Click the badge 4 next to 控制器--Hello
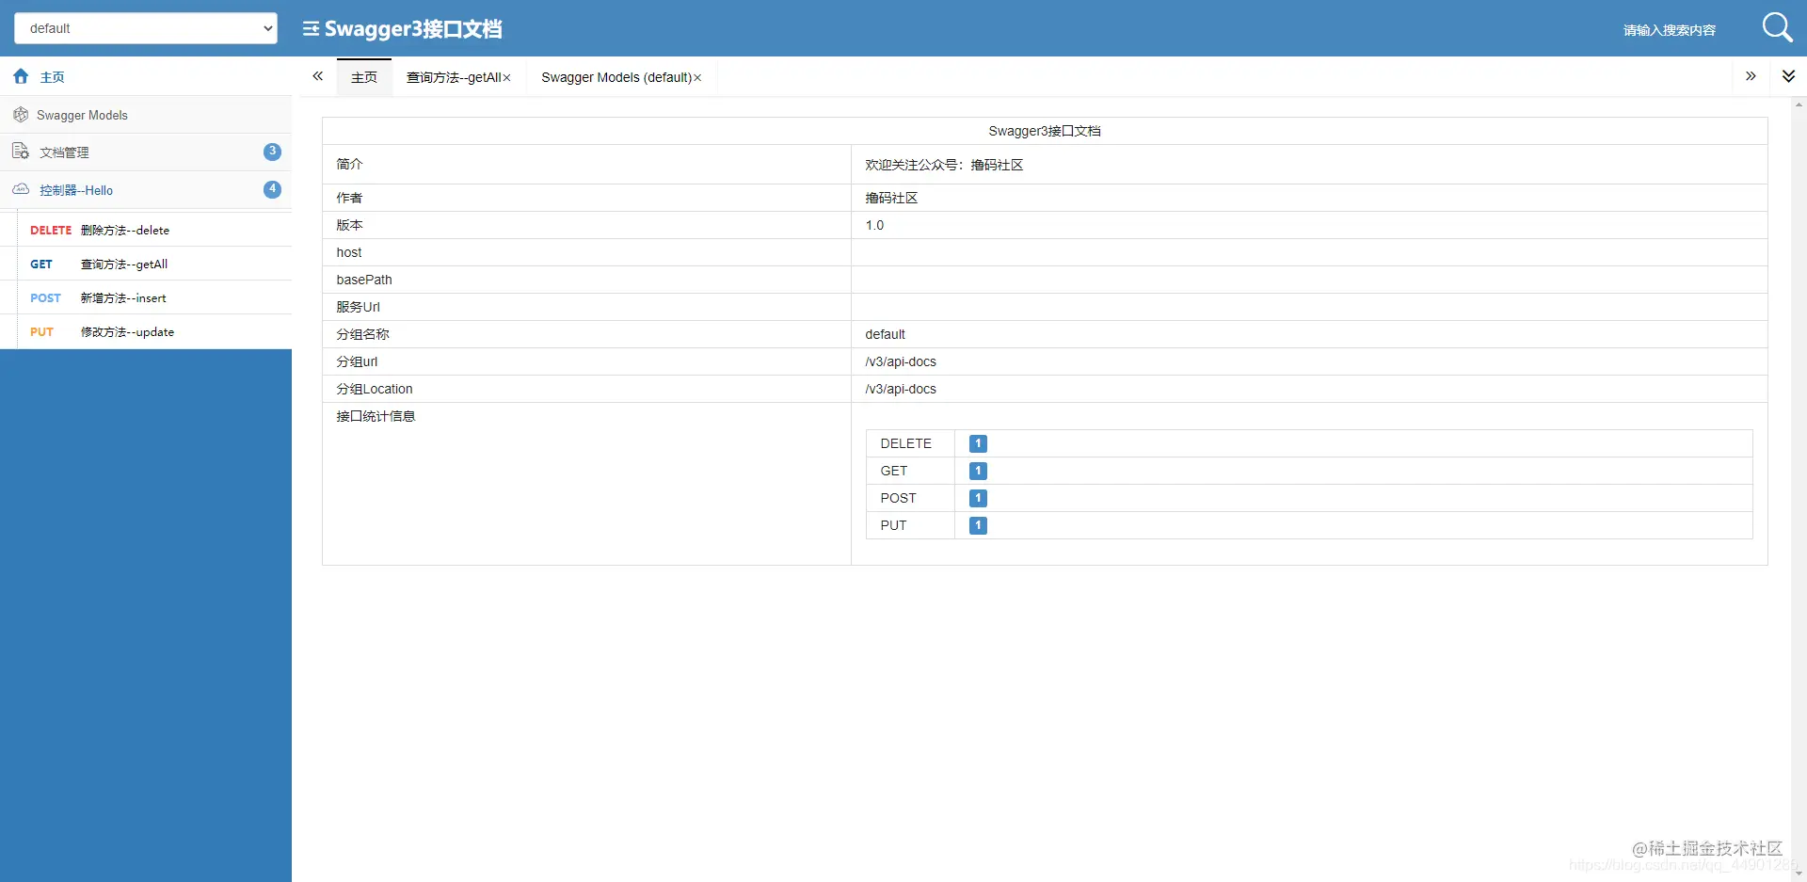Image resolution: width=1807 pixels, height=882 pixels. click(272, 189)
